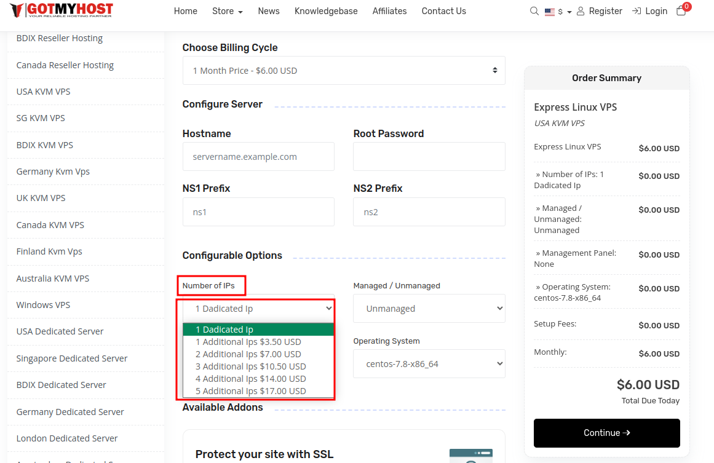
Task: Open the shopping cart icon
Action: pos(681,11)
